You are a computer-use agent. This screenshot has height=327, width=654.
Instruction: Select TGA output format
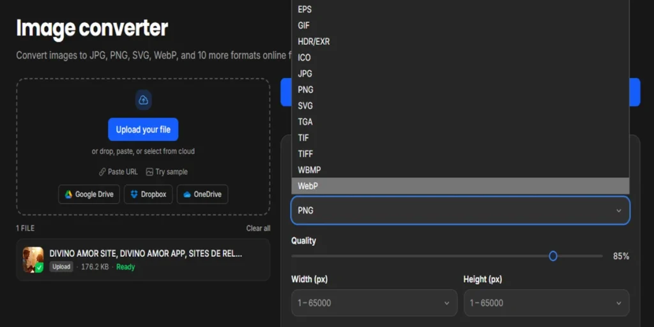(x=460, y=122)
